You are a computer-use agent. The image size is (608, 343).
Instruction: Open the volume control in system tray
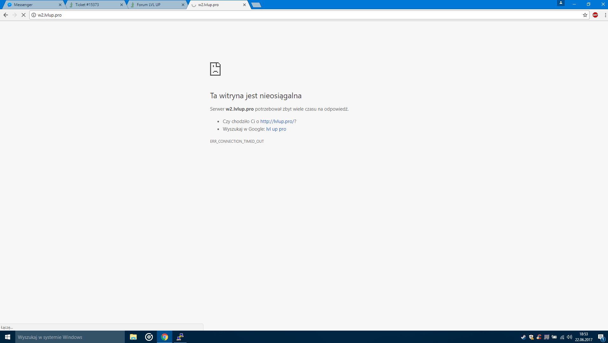pyautogui.click(x=569, y=337)
